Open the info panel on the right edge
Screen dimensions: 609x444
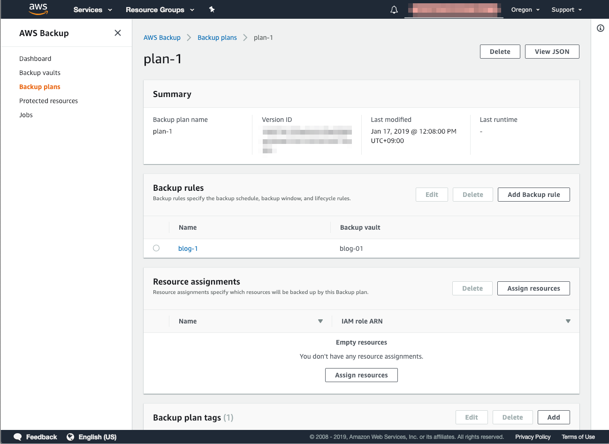click(x=601, y=28)
